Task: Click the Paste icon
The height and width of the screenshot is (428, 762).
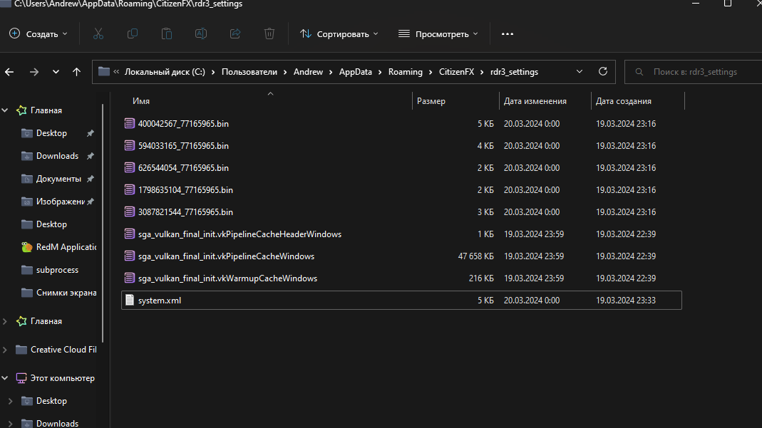Action: pos(167,33)
